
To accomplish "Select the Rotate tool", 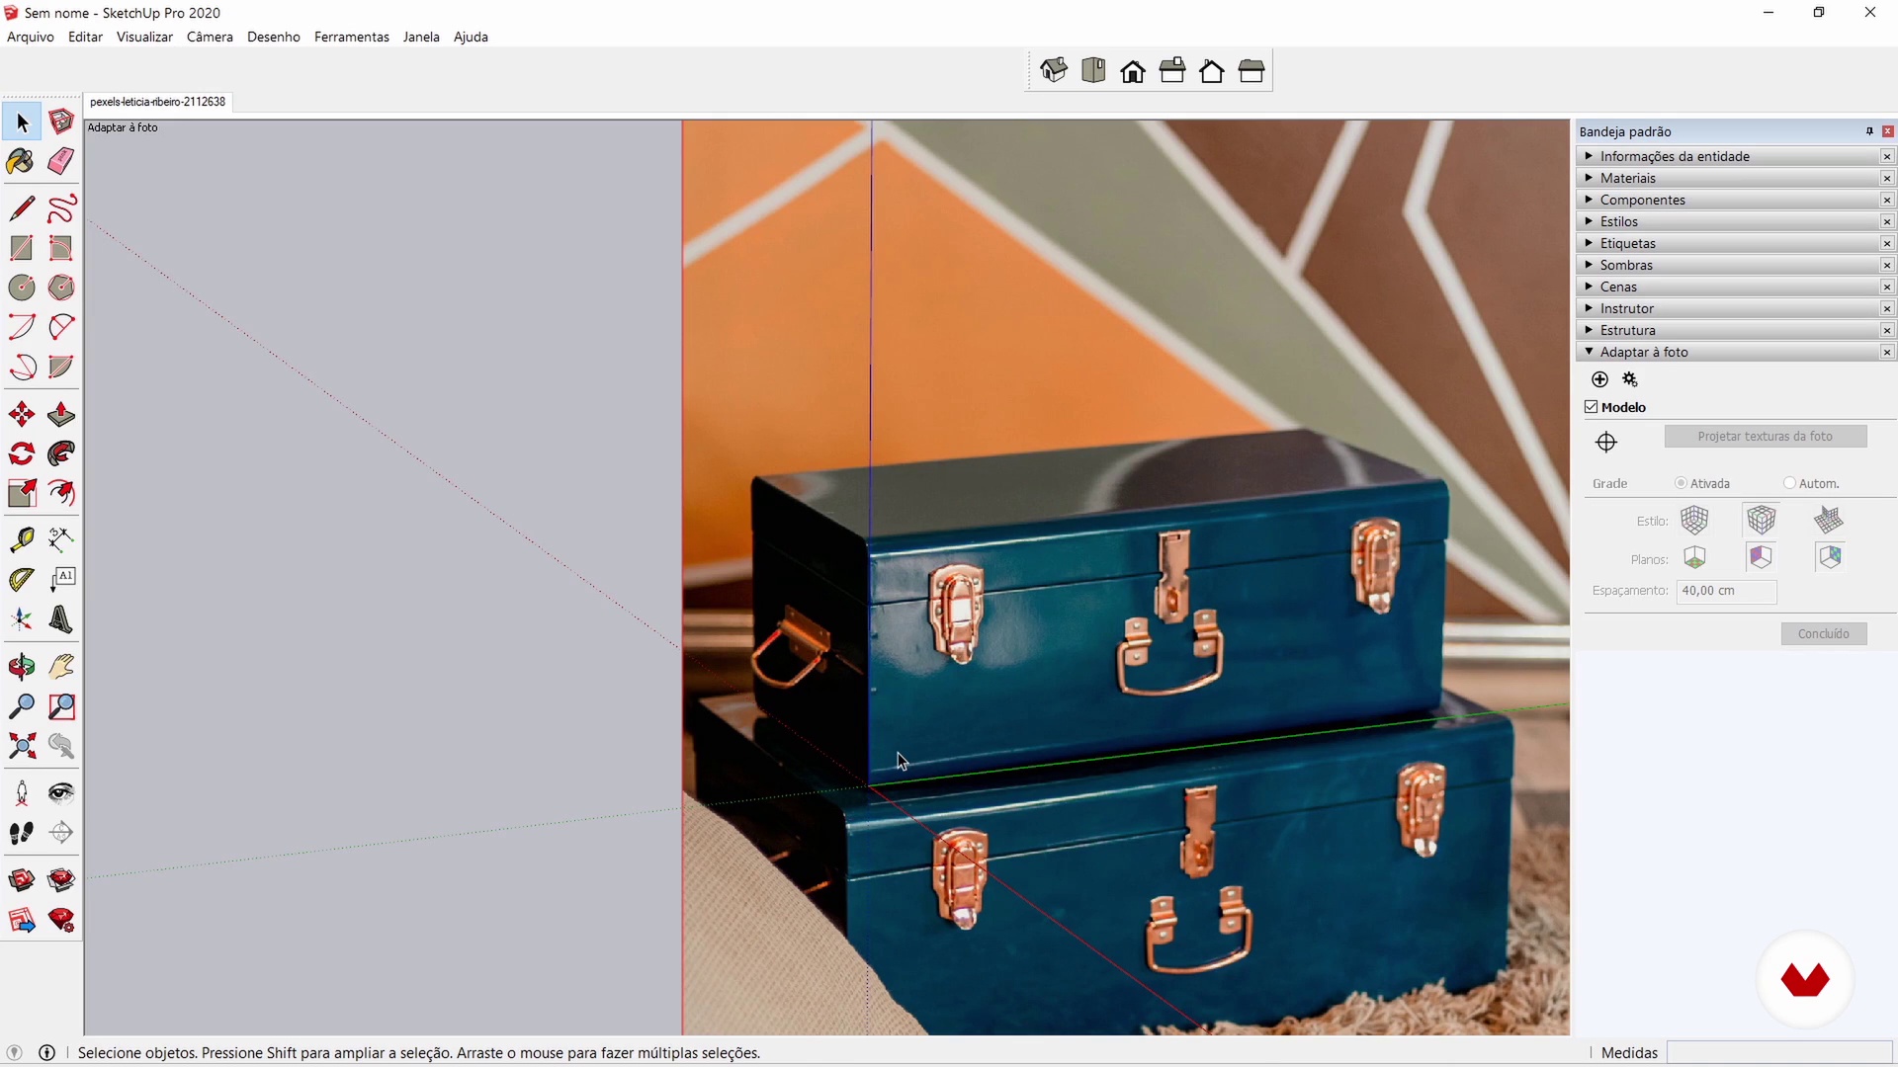I will click(22, 453).
